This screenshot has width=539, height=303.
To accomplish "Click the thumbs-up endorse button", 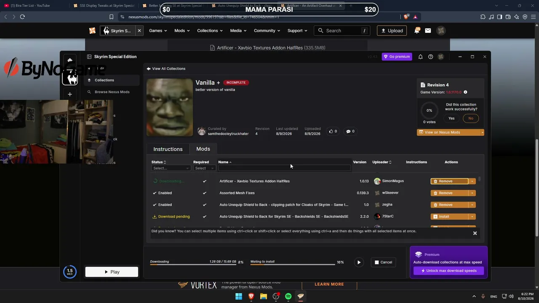I will [x=333, y=131].
